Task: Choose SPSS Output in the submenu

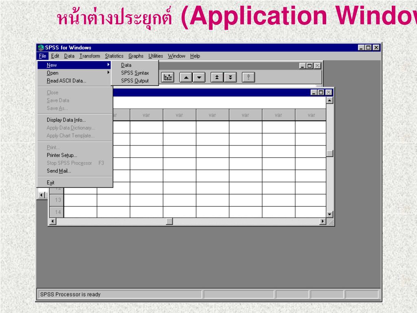Action: 134,81
